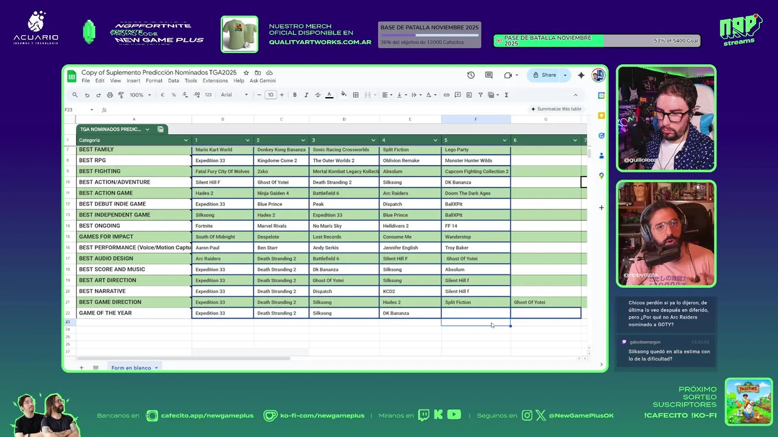778x437 pixels.
Task: Open Contacts side panel
Action: (x=601, y=155)
